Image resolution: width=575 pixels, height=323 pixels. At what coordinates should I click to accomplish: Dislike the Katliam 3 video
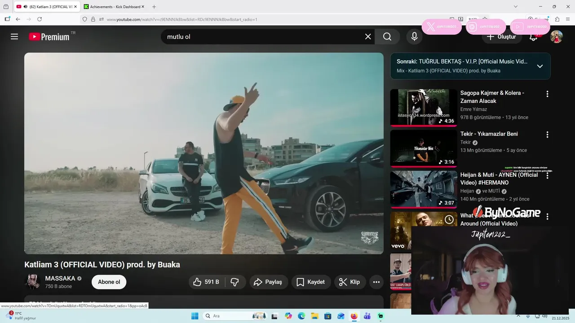(x=234, y=282)
